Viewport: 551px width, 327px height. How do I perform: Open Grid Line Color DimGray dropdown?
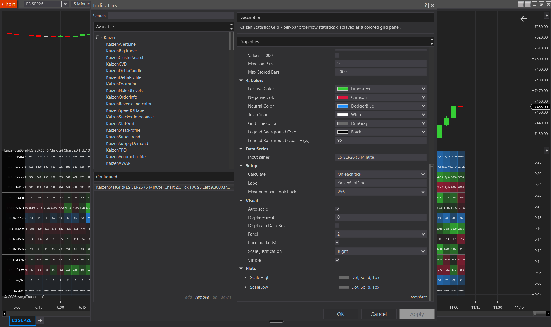click(x=381, y=123)
